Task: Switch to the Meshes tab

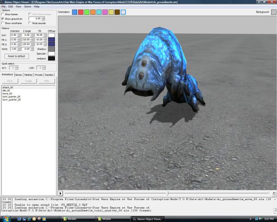Action: pyautogui.click(x=28, y=75)
